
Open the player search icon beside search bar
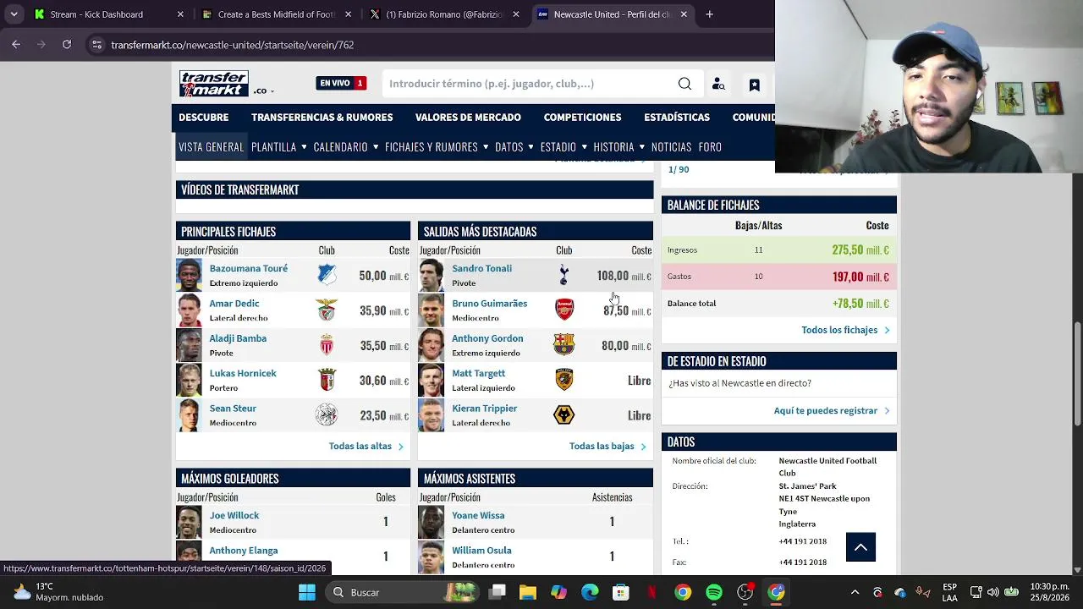click(718, 84)
